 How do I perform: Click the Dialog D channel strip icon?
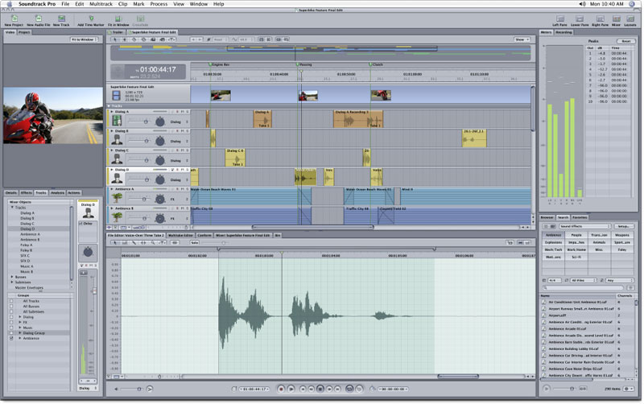point(88,212)
